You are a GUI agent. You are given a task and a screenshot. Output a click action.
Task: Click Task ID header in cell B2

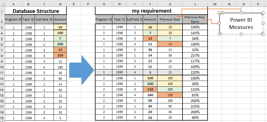point(28,19)
